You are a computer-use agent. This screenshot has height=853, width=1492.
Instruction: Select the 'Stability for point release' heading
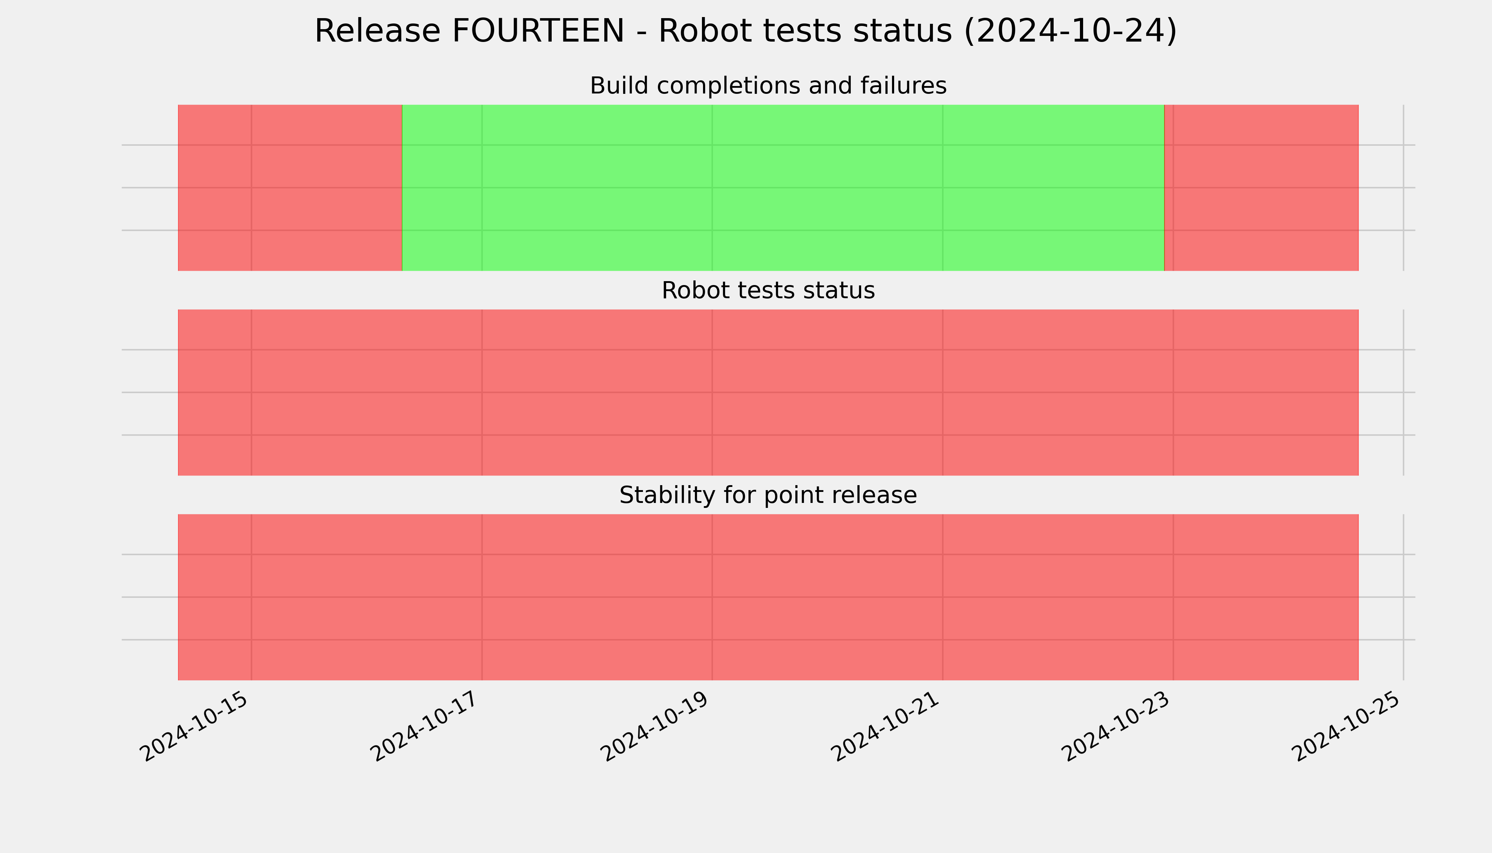[x=768, y=496]
